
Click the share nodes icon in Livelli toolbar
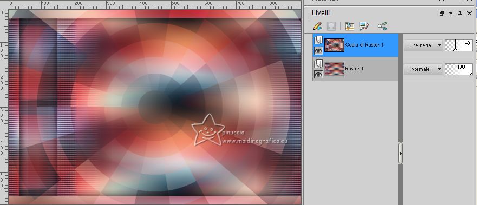[x=382, y=26]
